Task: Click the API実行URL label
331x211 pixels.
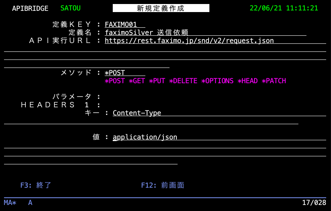Action: (x=60, y=41)
